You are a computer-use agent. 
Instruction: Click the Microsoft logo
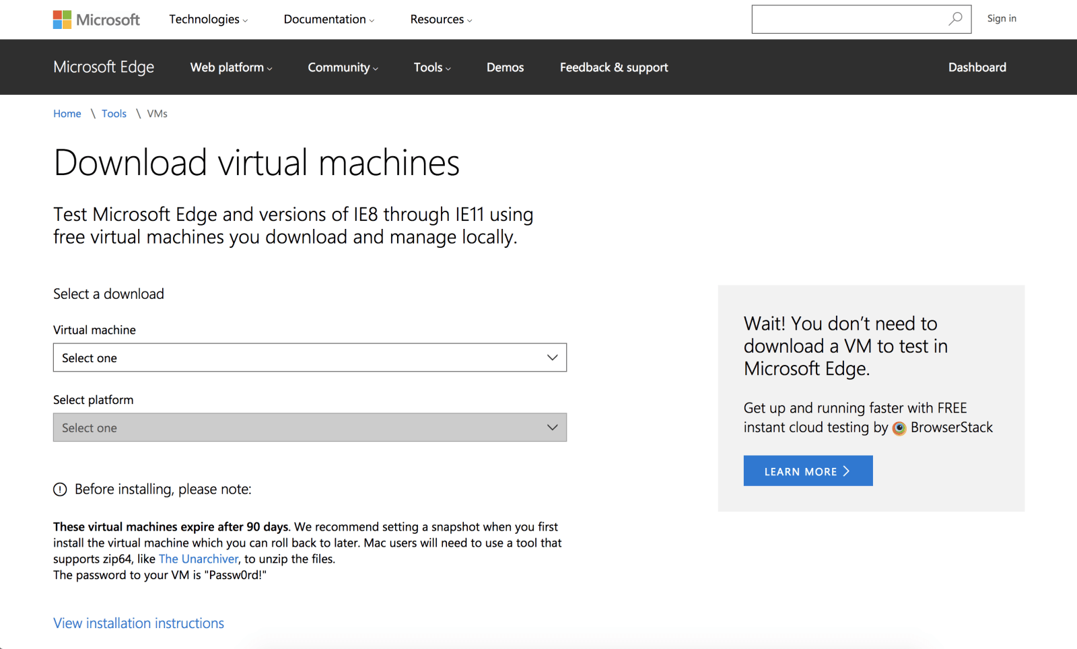96,20
